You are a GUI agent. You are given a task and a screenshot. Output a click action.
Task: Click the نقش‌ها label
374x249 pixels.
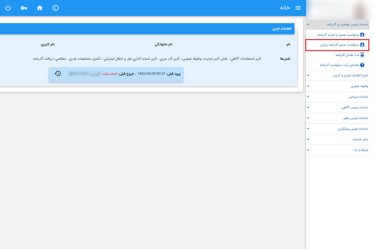point(285,59)
